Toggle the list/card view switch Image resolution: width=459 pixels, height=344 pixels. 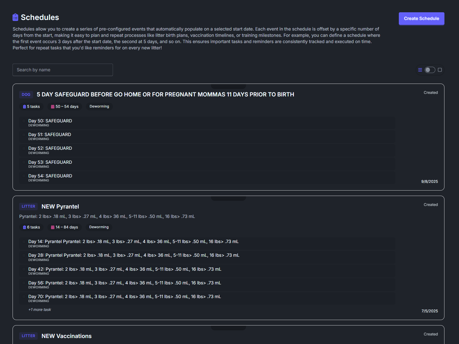pyautogui.click(x=430, y=70)
